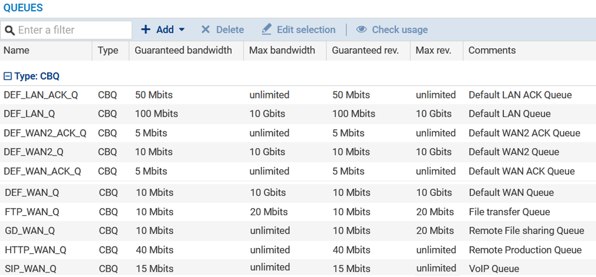Click the magnifier icon in filter box
Viewport: 596px width, 277px height.
(x=10, y=30)
